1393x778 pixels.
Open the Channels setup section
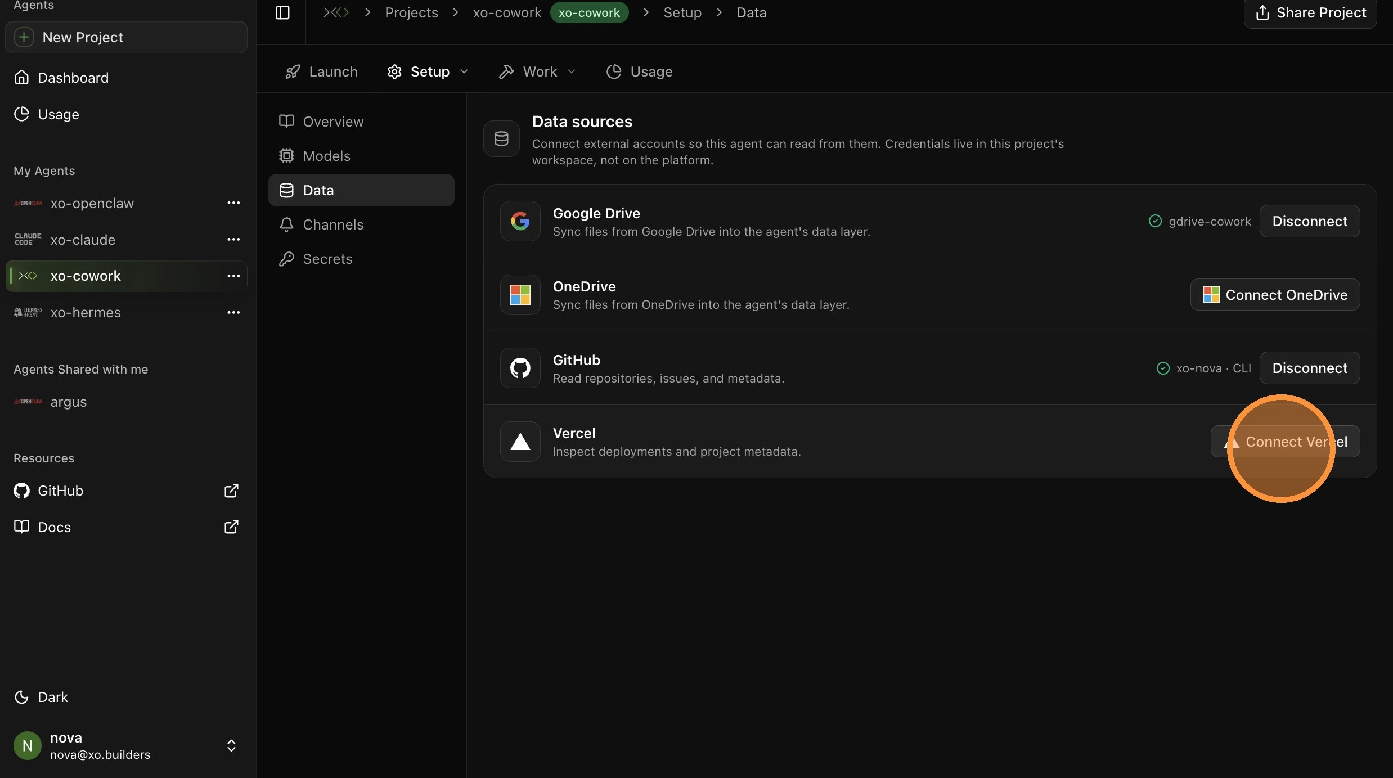click(361, 224)
